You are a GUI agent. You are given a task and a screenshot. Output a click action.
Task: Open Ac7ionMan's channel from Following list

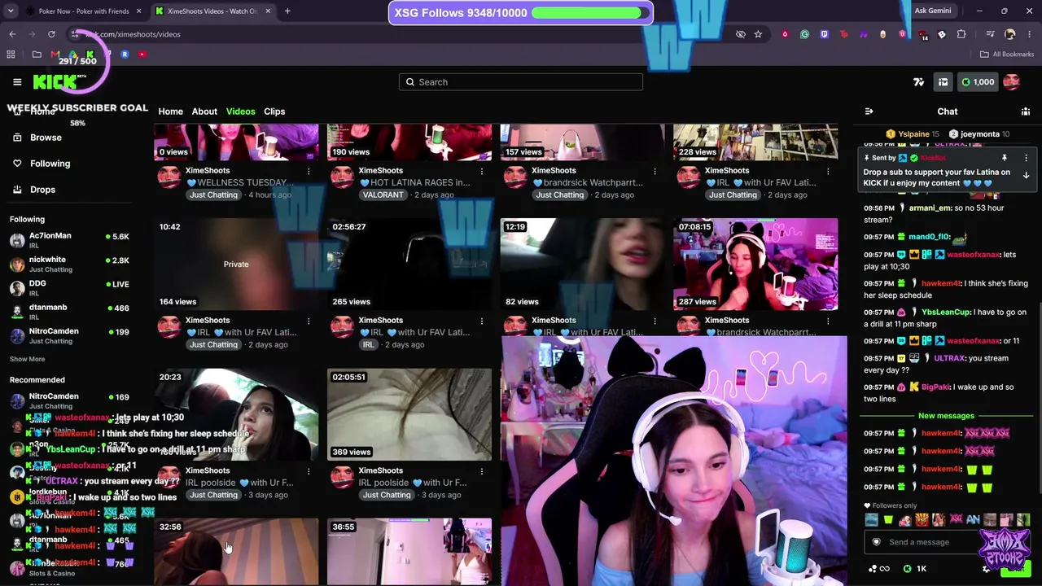point(70,239)
